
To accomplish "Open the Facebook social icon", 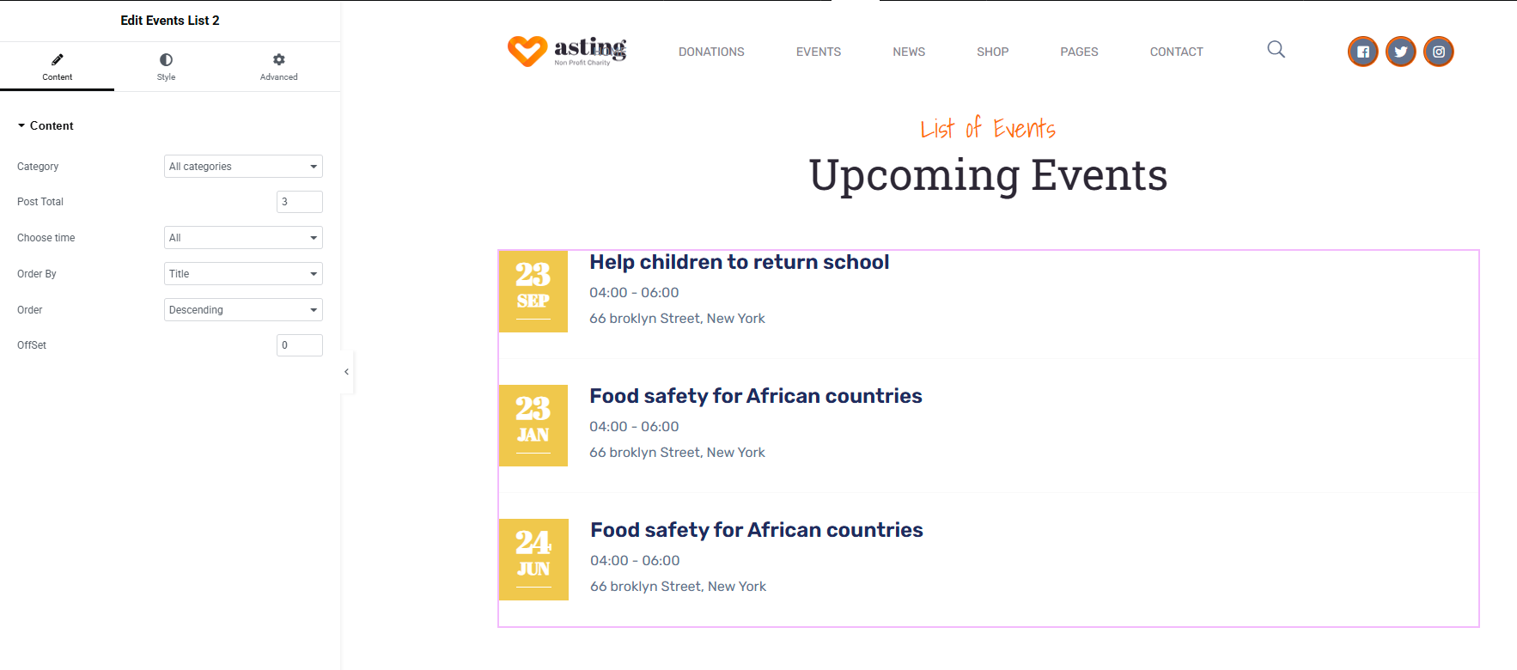I will tap(1363, 52).
